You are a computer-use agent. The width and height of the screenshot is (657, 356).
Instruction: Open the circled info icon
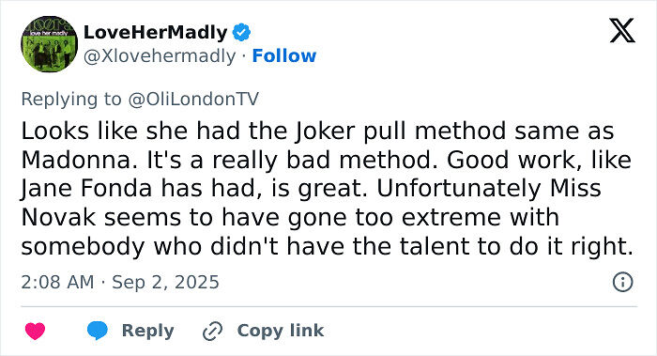click(622, 282)
